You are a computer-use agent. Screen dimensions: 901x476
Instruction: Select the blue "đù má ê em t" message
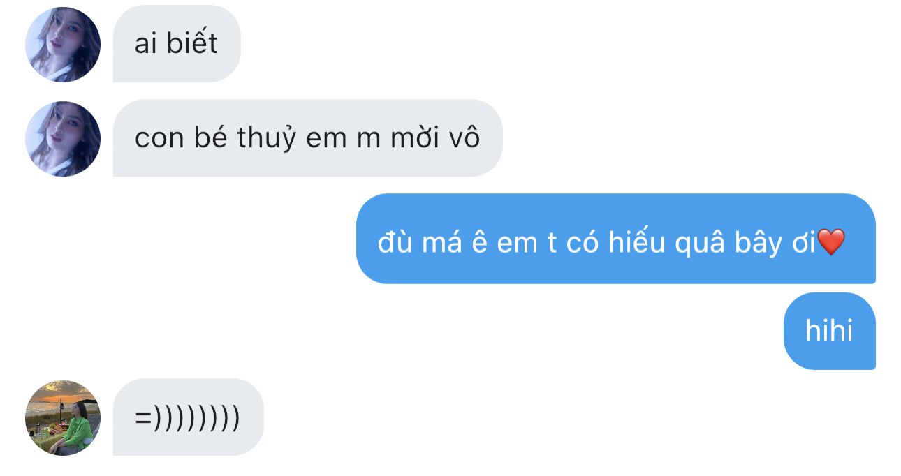[x=615, y=239]
